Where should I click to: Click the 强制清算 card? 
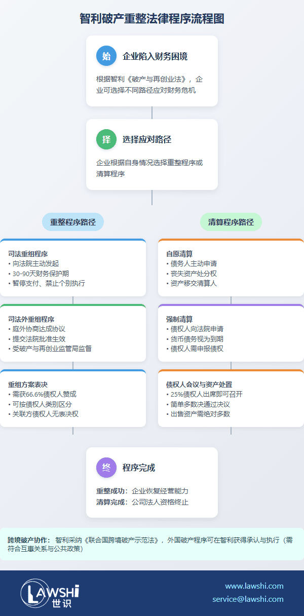pos(231,333)
